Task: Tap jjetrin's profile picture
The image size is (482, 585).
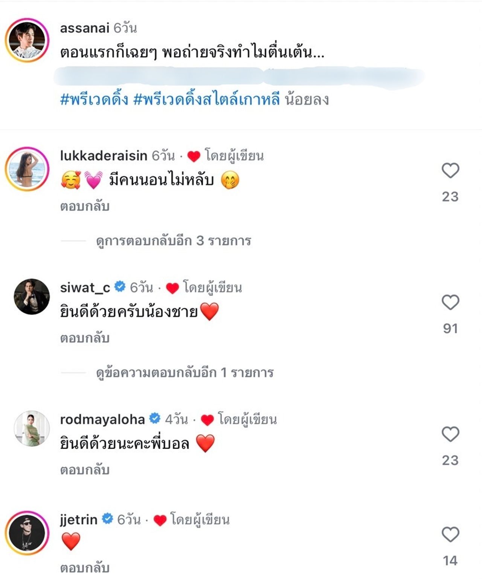Action: [x=27, y=533]
